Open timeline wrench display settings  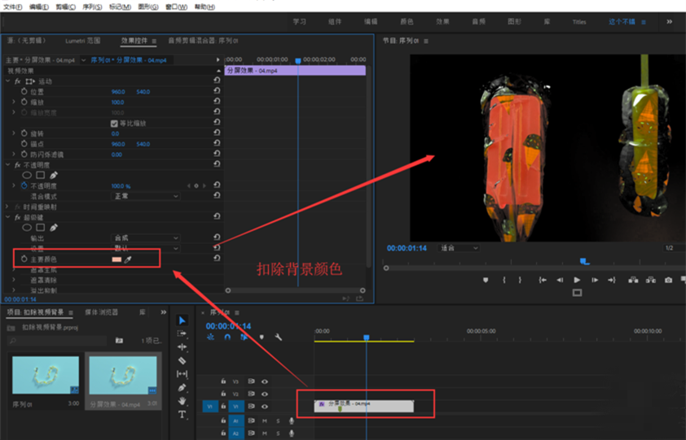tap(279, 338)
